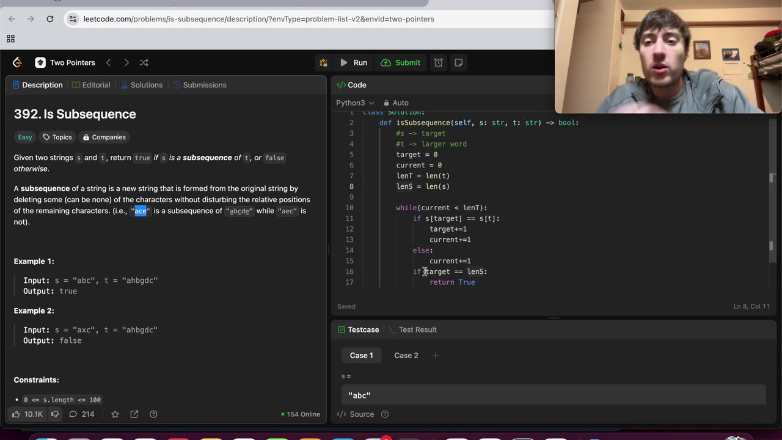Click the "lenS = len(s)" code line
The image size is (782, 440).
423,186
